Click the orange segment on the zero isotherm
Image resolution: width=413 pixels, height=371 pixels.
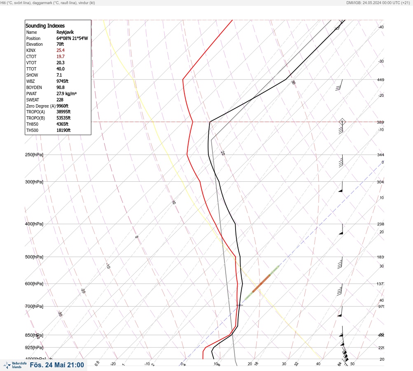pyautogui.click(x=261, y=284)
